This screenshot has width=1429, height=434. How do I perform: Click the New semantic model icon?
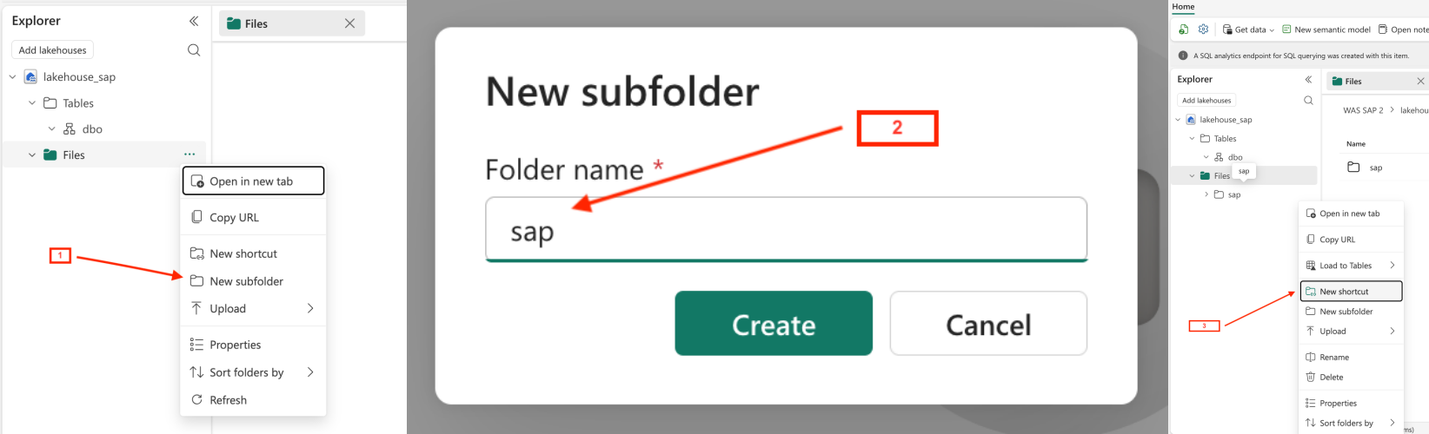(x=1286, y=30)
